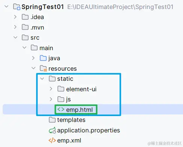
Task: Click the element-ui folder icon
Action: tap(61, 89)
